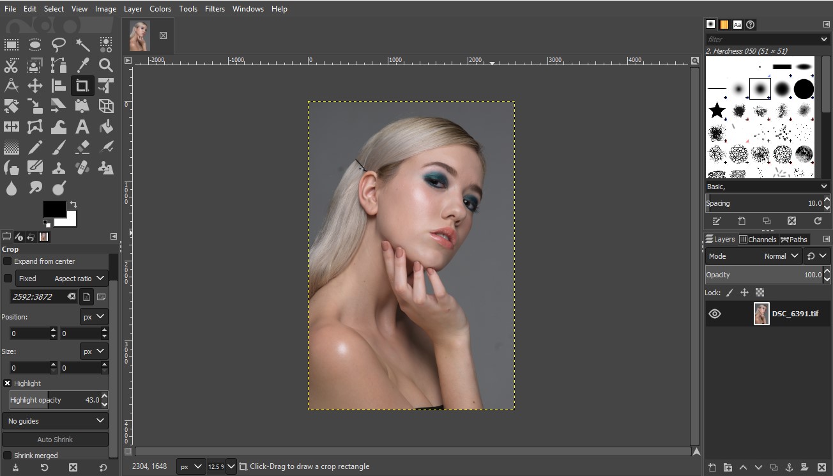
Task: Select the Text tool
Action: 82,127
